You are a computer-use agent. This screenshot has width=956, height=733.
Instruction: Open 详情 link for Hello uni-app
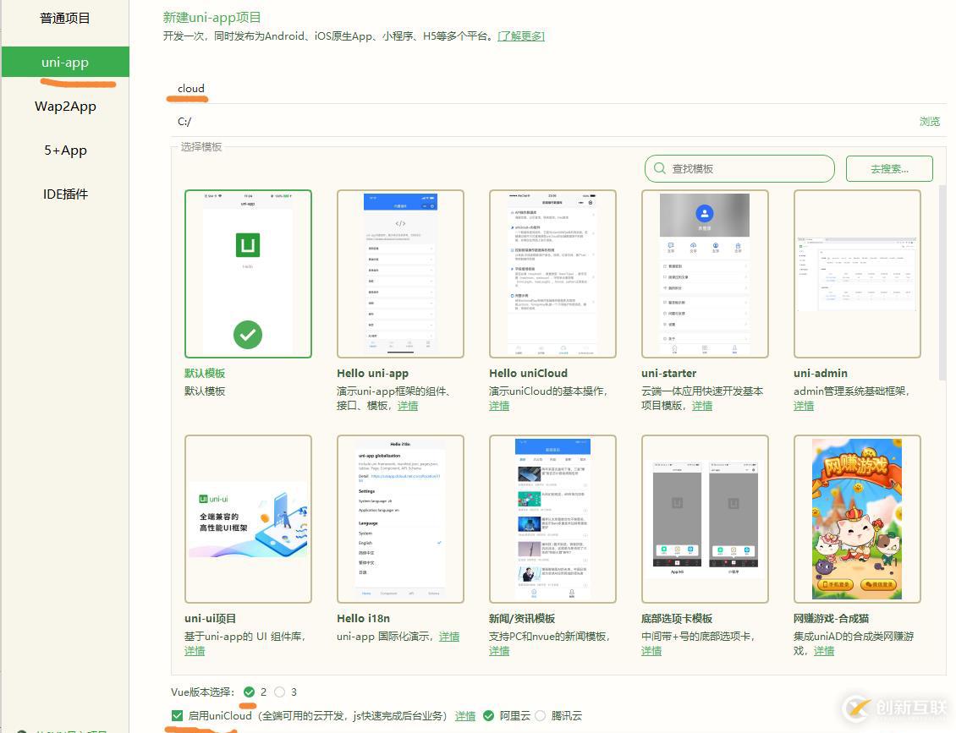point(408,406)
